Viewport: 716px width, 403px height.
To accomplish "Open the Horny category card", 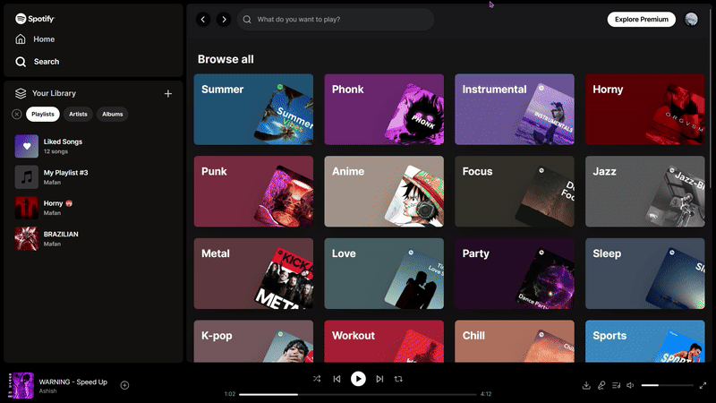I will [644, 109].
